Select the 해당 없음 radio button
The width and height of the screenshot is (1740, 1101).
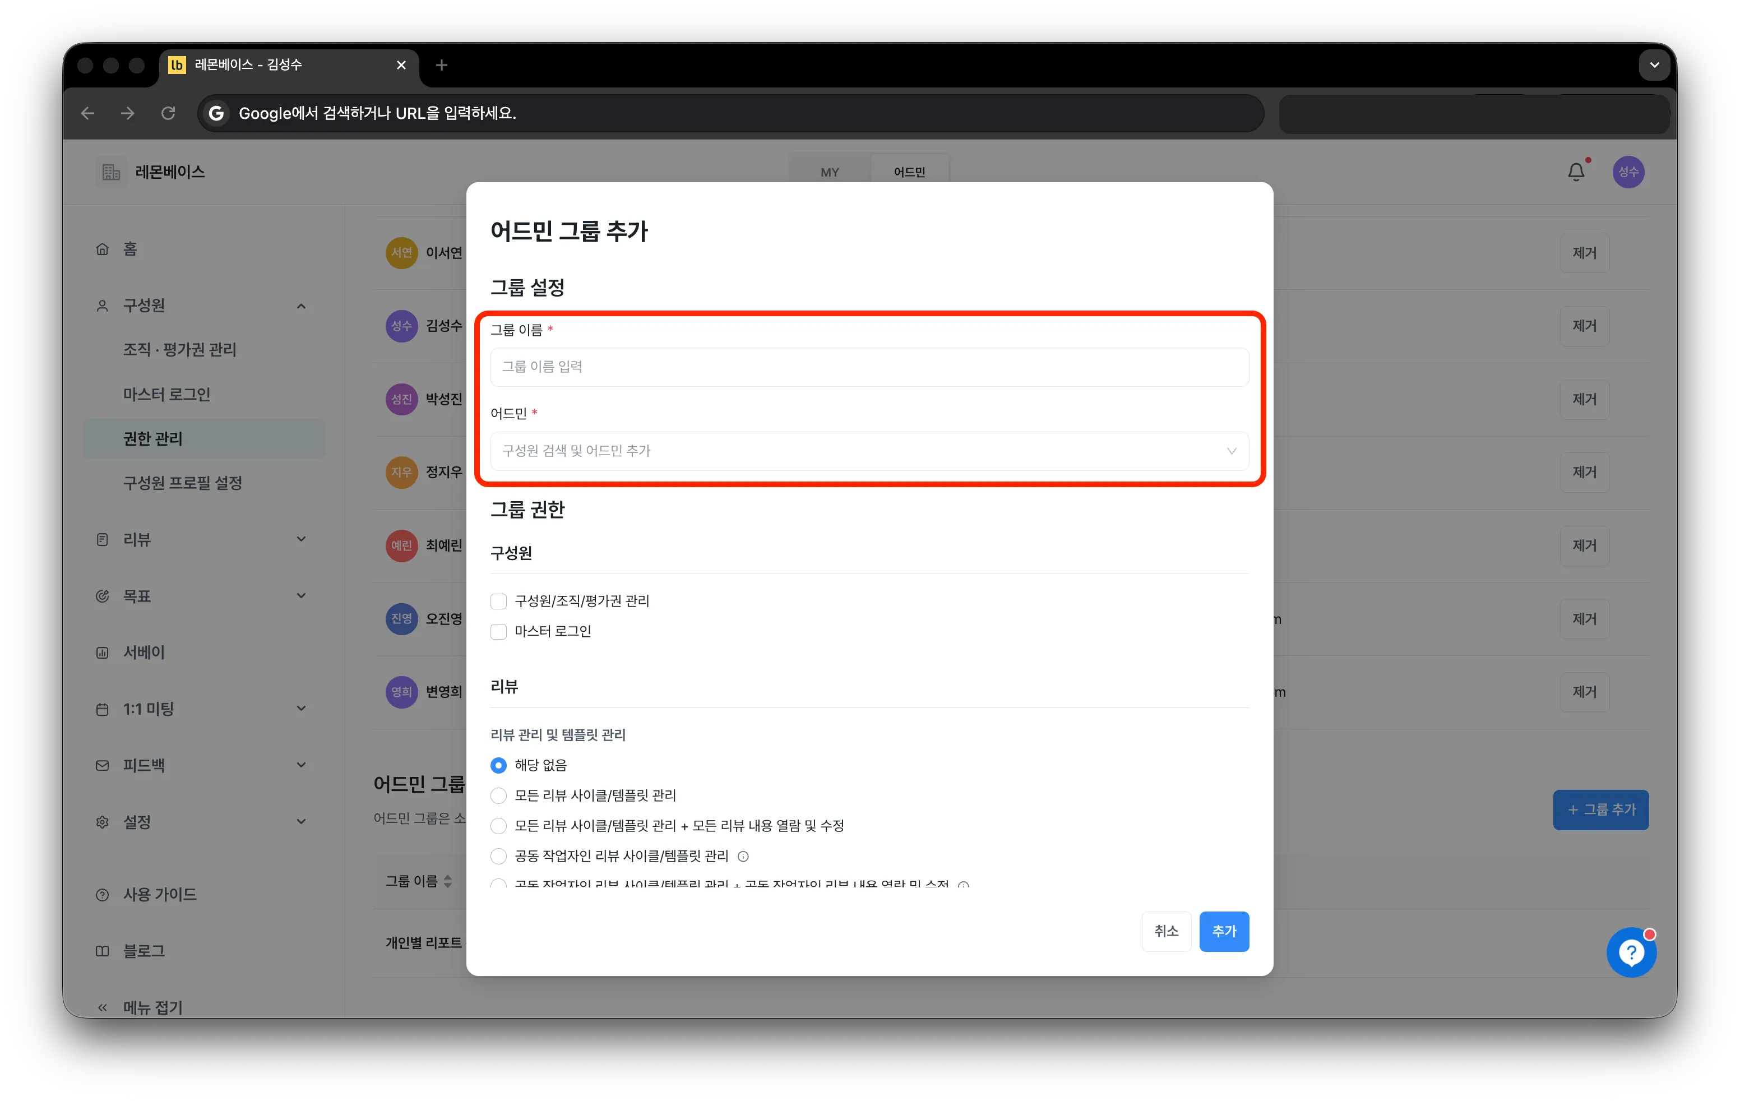coord(498,765)
